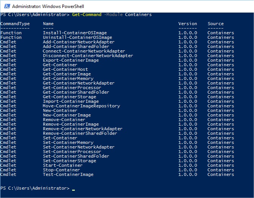Screen dimensions: 254x198
Task: Click Get-ContainerStorage cmdlet name
Action: pyautogui.click(x=69, y=97)
